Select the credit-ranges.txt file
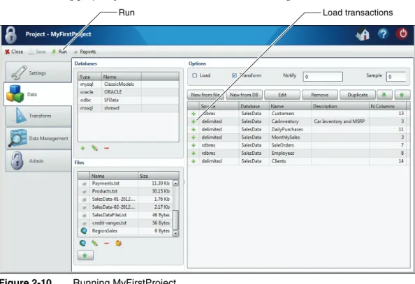This screenshot has height=284, width=415. [x=126, y=223]
